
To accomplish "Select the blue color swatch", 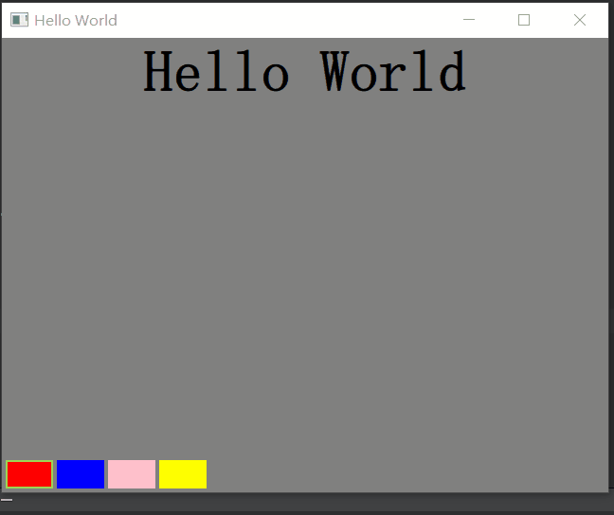I will 81,474.
